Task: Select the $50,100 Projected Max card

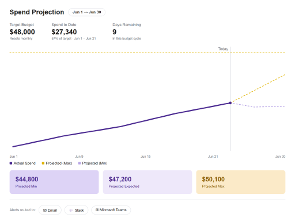Action: pos(241,182)
